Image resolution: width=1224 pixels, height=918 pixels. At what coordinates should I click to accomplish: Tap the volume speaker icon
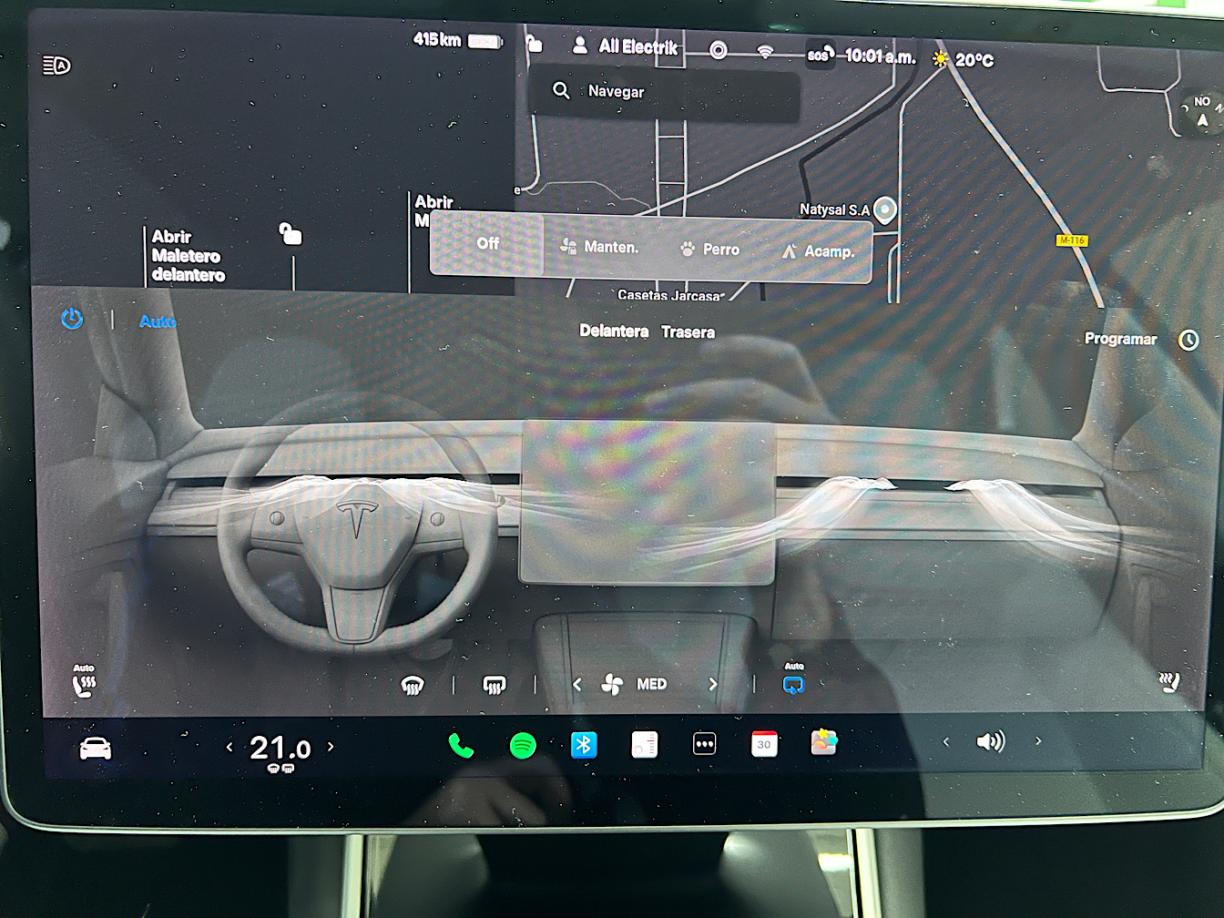[990, 741]
